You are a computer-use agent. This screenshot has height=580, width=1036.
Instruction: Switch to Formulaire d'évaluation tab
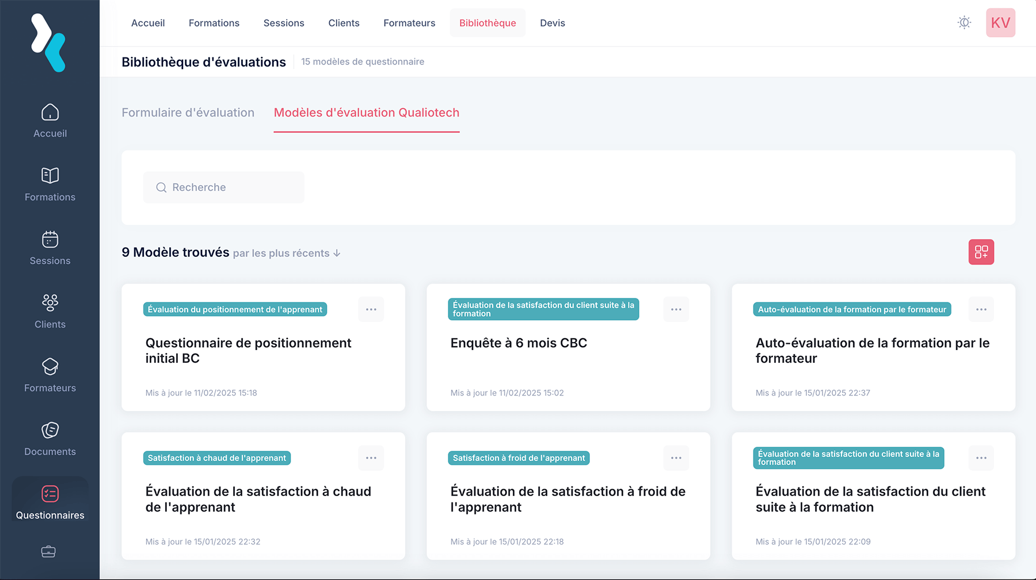pos(188,113)
